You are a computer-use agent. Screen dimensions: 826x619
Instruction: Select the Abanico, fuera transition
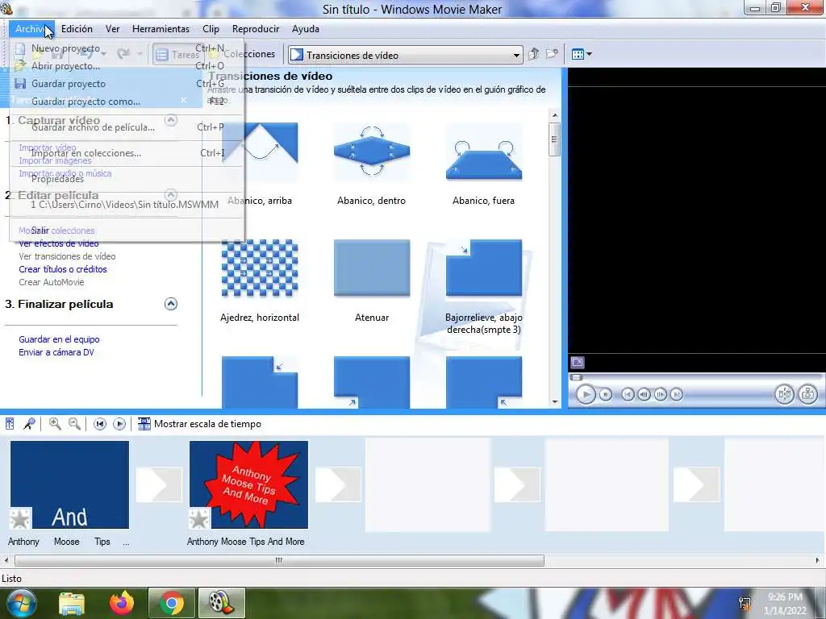coord(484,163)
